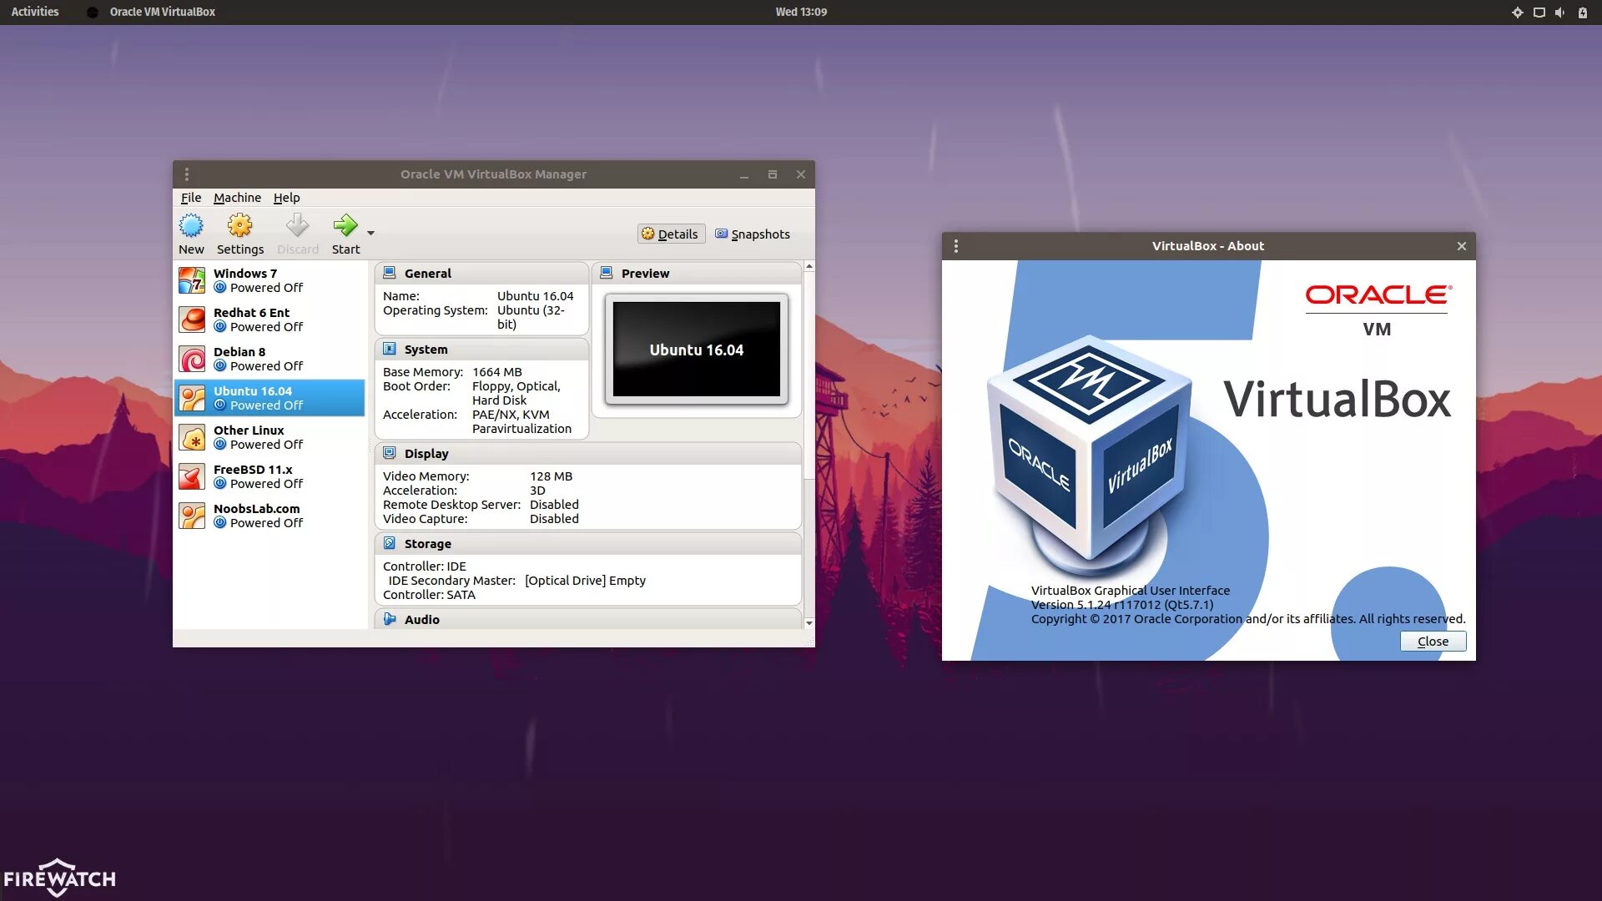Collapse the System section header

click(x=426, y=350)
